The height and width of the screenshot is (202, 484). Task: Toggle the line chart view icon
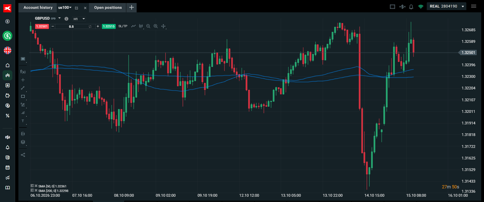pyautogui.click(x=133, y=26)
